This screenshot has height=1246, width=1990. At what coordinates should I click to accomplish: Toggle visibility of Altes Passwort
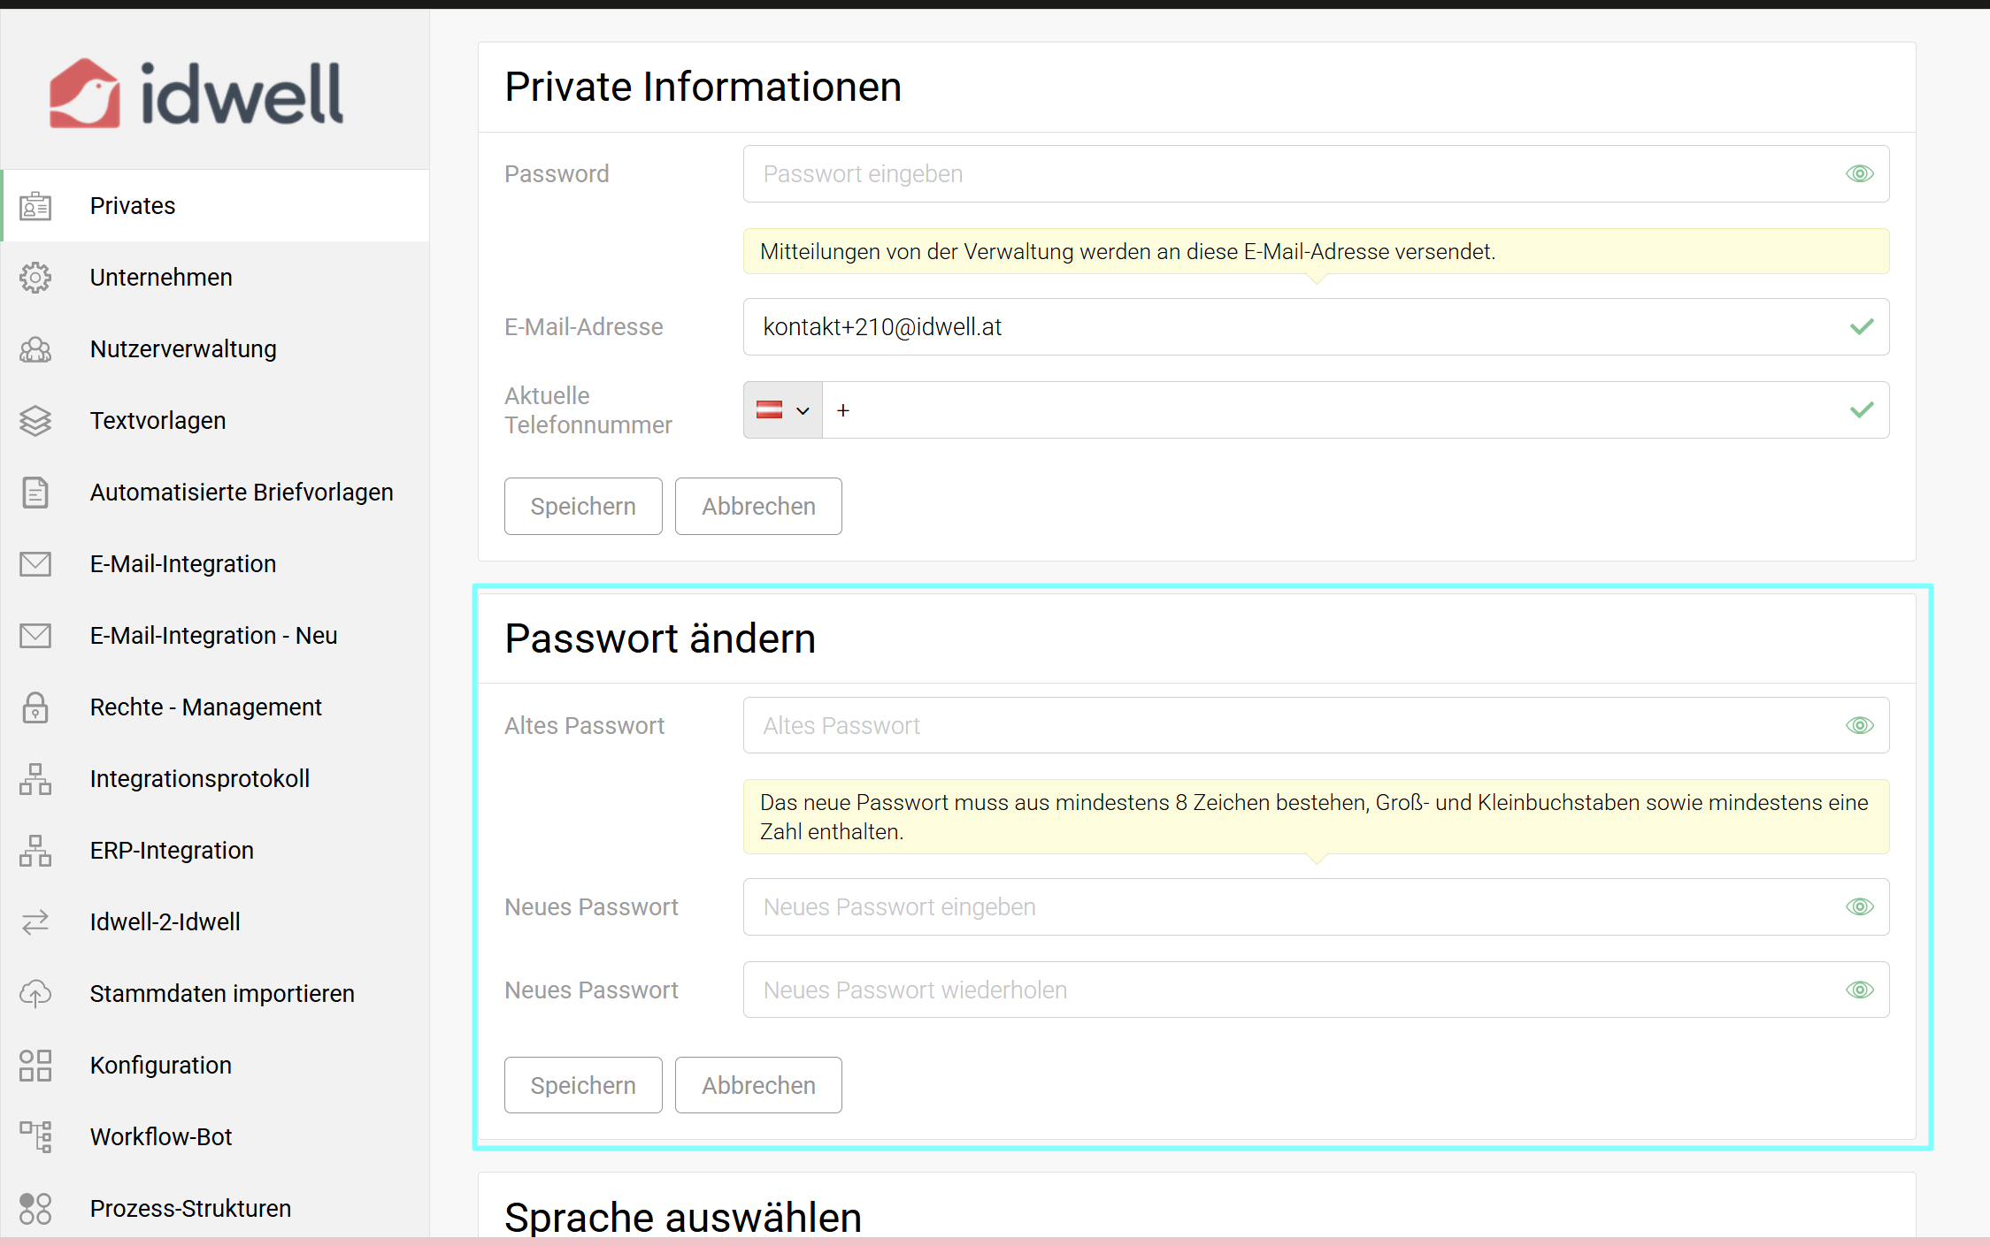[1859, 726]
